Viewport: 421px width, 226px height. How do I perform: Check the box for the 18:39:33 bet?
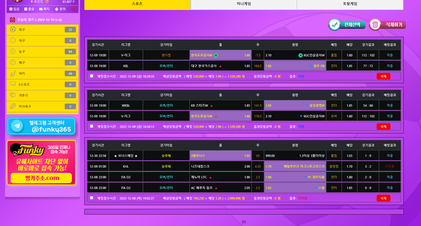coord(92,76)
